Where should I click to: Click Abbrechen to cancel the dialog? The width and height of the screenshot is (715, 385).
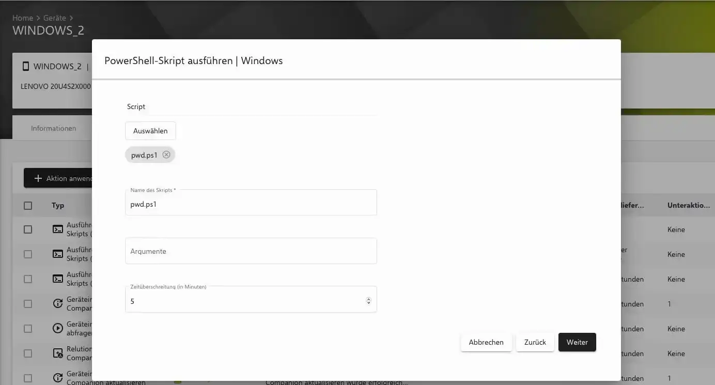pyautogui.click(x=486, y=342)
